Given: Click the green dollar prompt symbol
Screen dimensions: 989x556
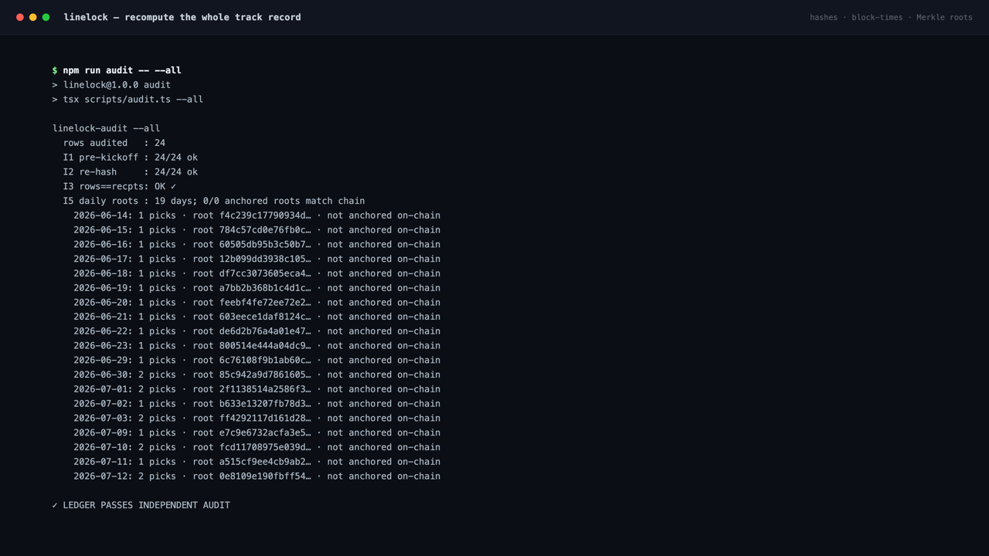Looking at the screenshot, I should coord(55,70).
